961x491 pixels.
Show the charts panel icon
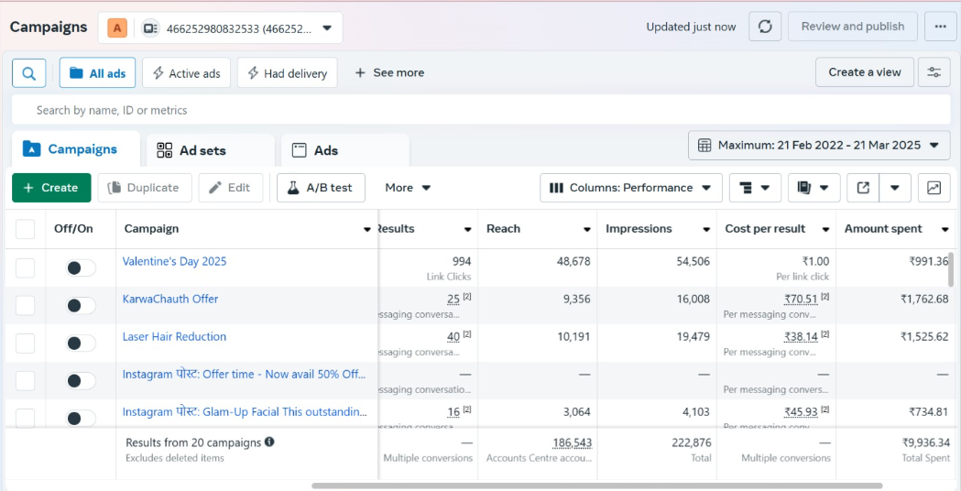(934, 188)
